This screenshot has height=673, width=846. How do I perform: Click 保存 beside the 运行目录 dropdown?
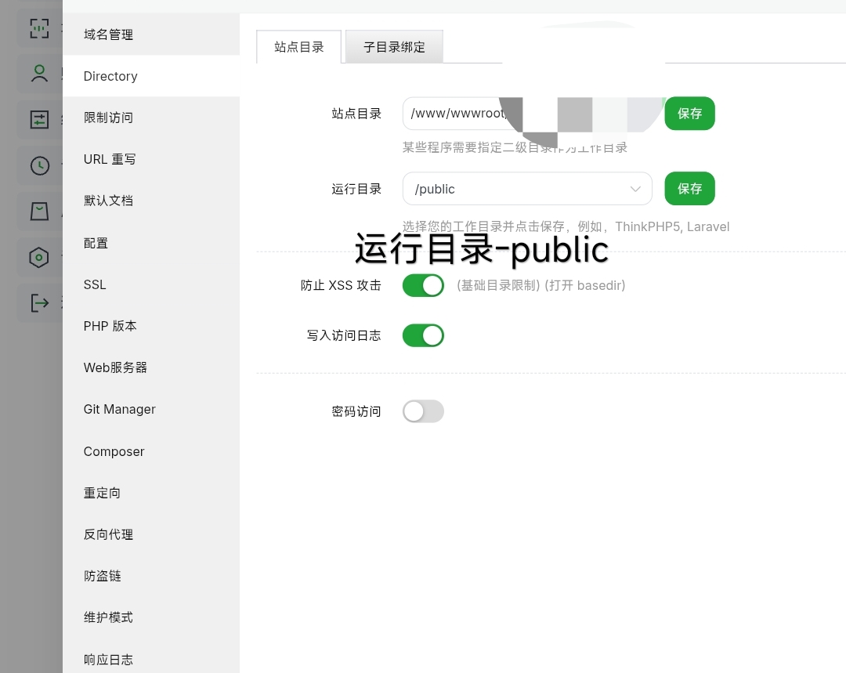pyautogui.click(x=689, y=188)
